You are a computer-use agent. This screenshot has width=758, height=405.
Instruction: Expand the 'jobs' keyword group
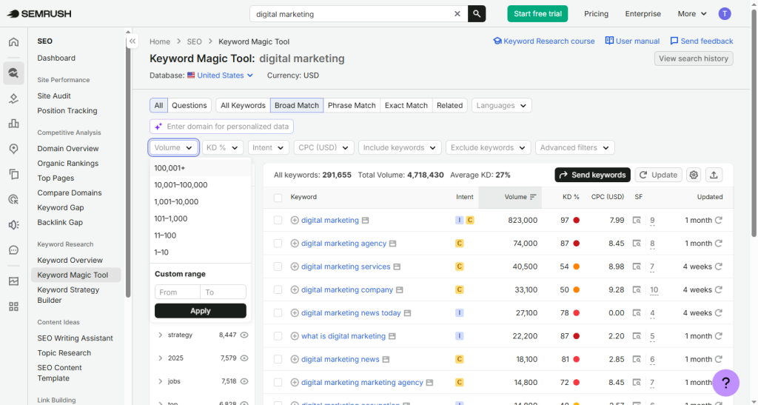pos(160,381)
